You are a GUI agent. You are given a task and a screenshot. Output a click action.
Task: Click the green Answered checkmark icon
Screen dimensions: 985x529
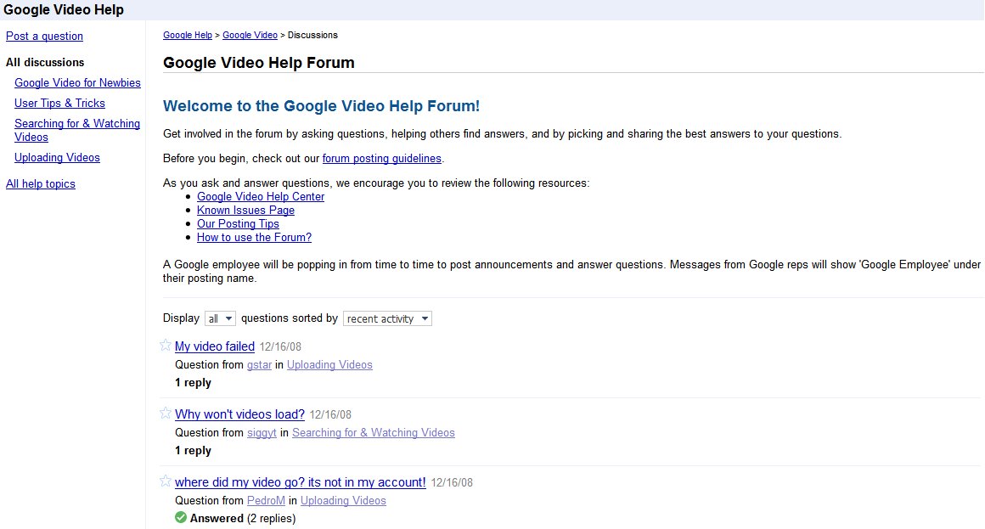(x=181, y=518)
